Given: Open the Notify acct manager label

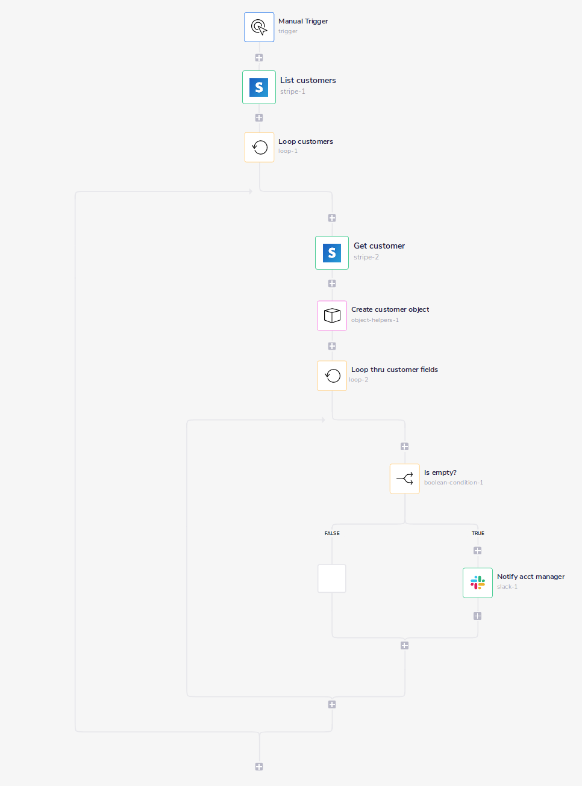Looking at the screenshot, I should click(x=530, y=577).
